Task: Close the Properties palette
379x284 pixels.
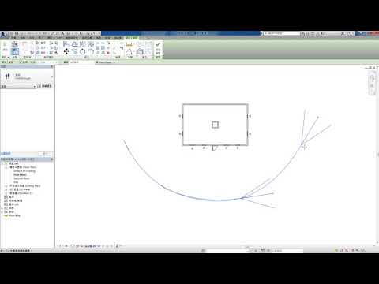Action: tap(51, 67)
